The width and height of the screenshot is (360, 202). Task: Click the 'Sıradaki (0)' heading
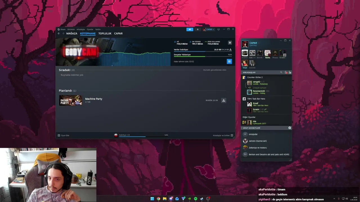(x=67, y=70)
